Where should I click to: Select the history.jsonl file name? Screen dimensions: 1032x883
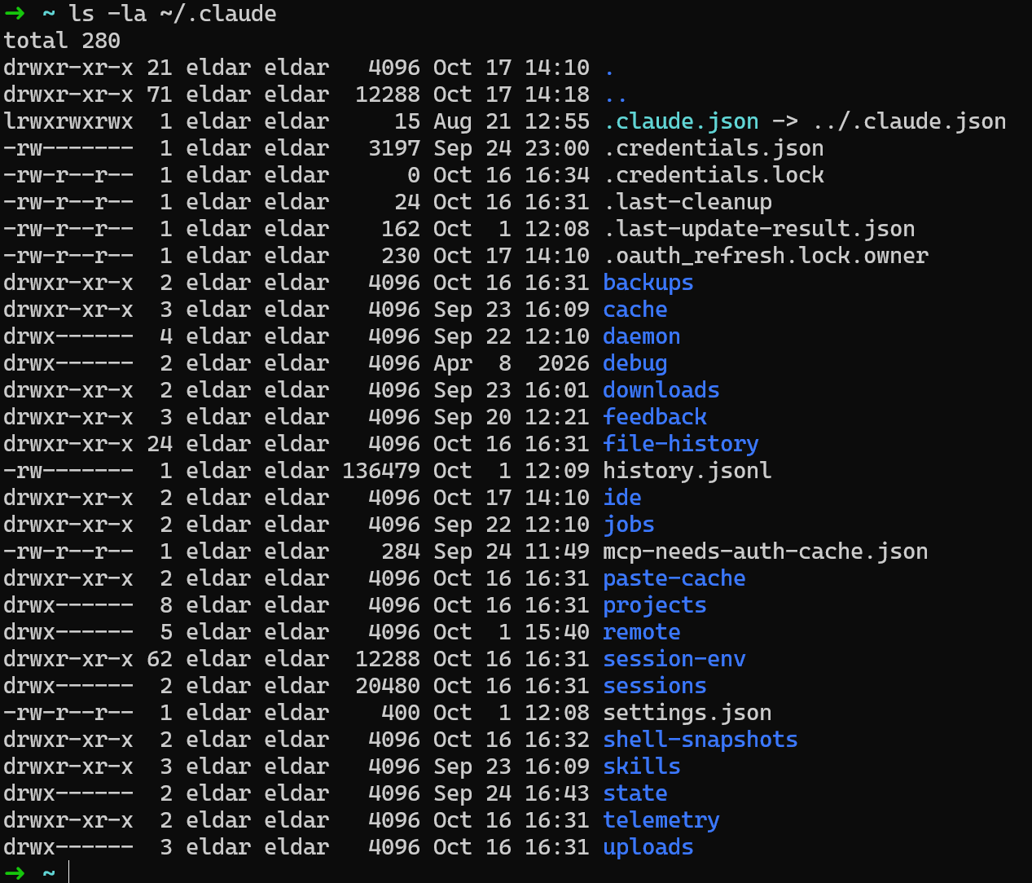(687, 471)
